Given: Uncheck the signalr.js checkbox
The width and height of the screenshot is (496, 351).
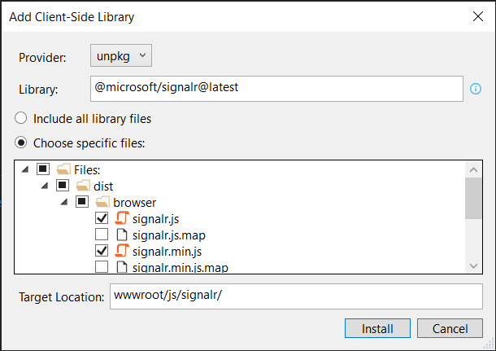Looking at the screenshot, I should [x=102, y=218].
